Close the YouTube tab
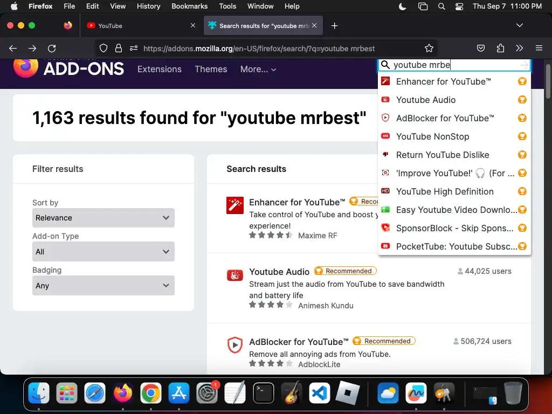 pos(192,25)
